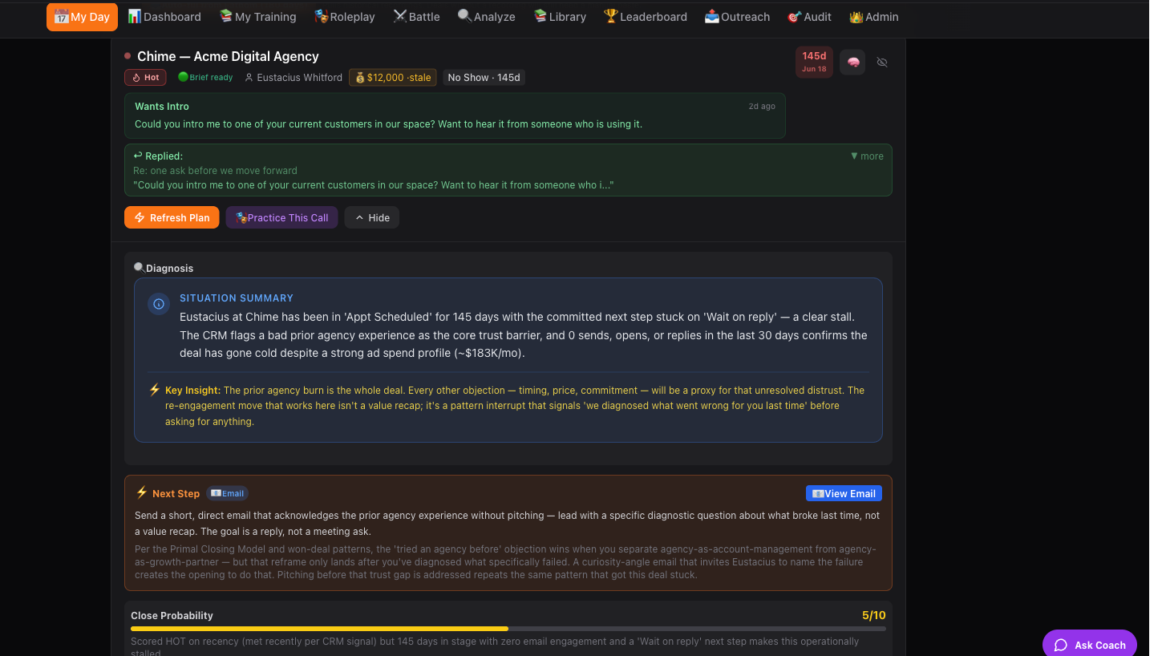Navigate to the Library tab
1166x656 pixels.
(x=560, y=17)
